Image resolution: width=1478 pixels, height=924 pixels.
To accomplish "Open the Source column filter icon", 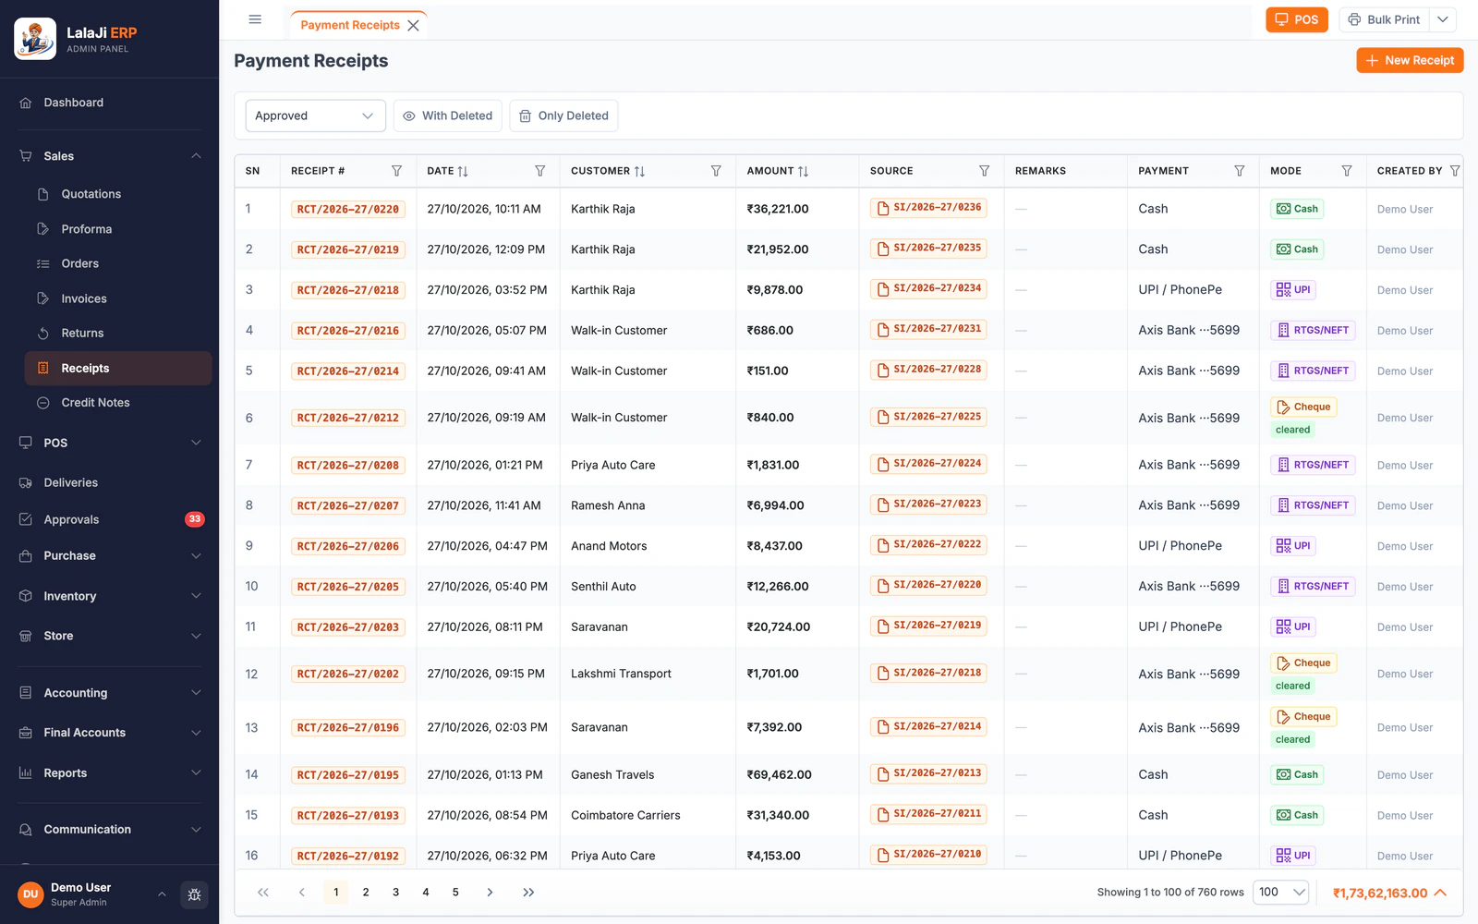I will click(985, 171).
